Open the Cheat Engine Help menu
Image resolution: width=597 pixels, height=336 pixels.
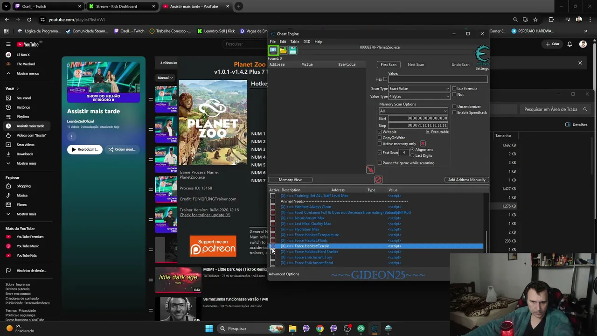319,42
